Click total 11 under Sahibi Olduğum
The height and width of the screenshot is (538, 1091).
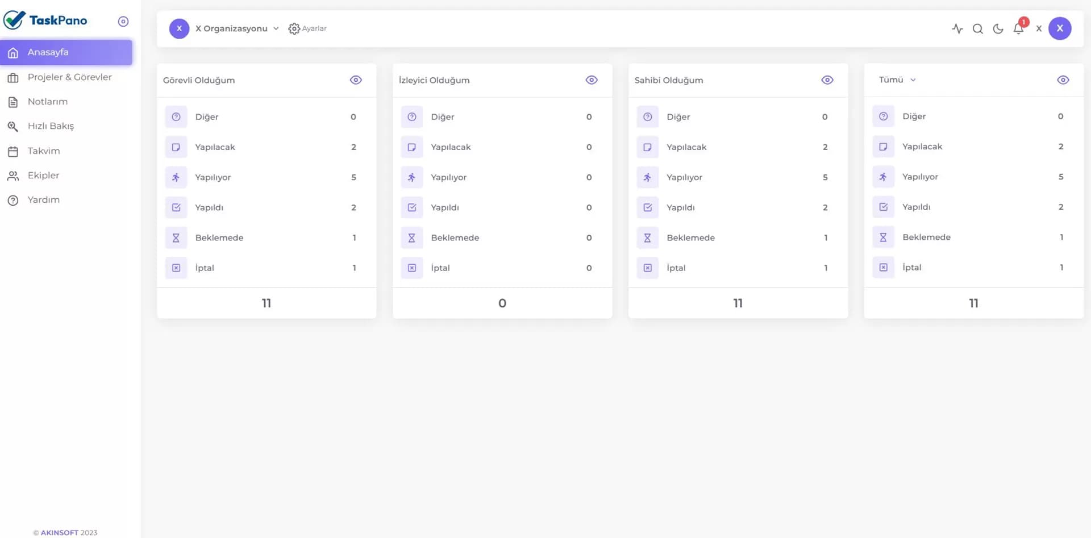[x=738, y=303]
